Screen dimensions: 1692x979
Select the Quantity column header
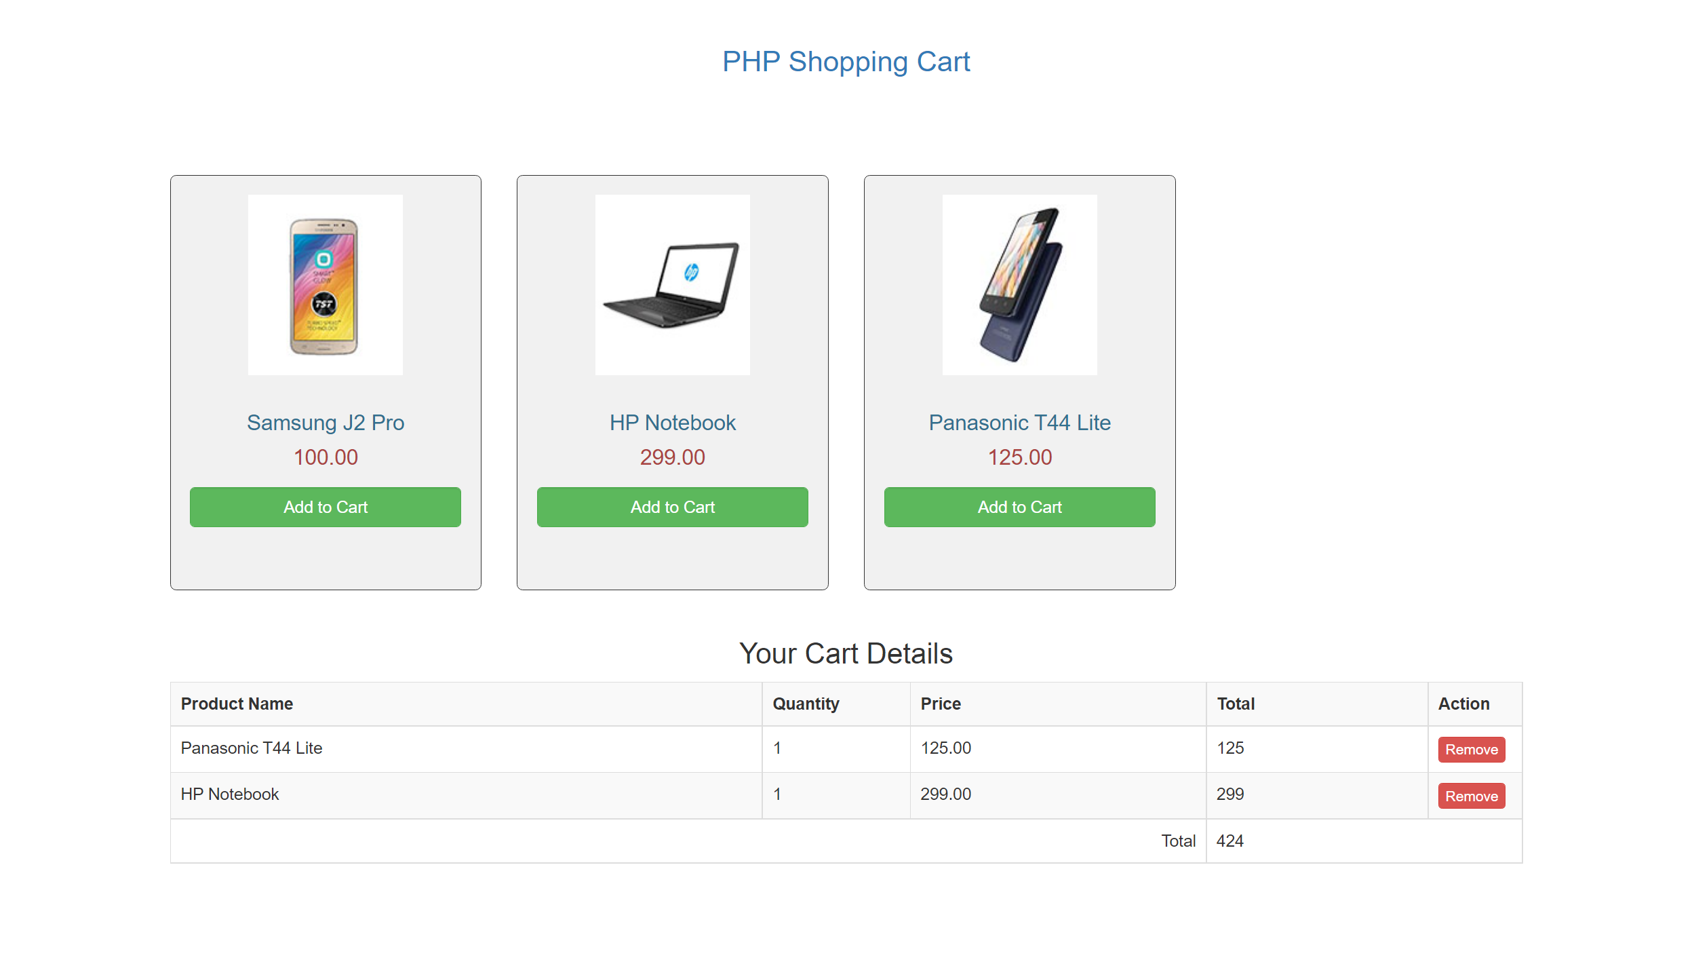click(805, 704)
